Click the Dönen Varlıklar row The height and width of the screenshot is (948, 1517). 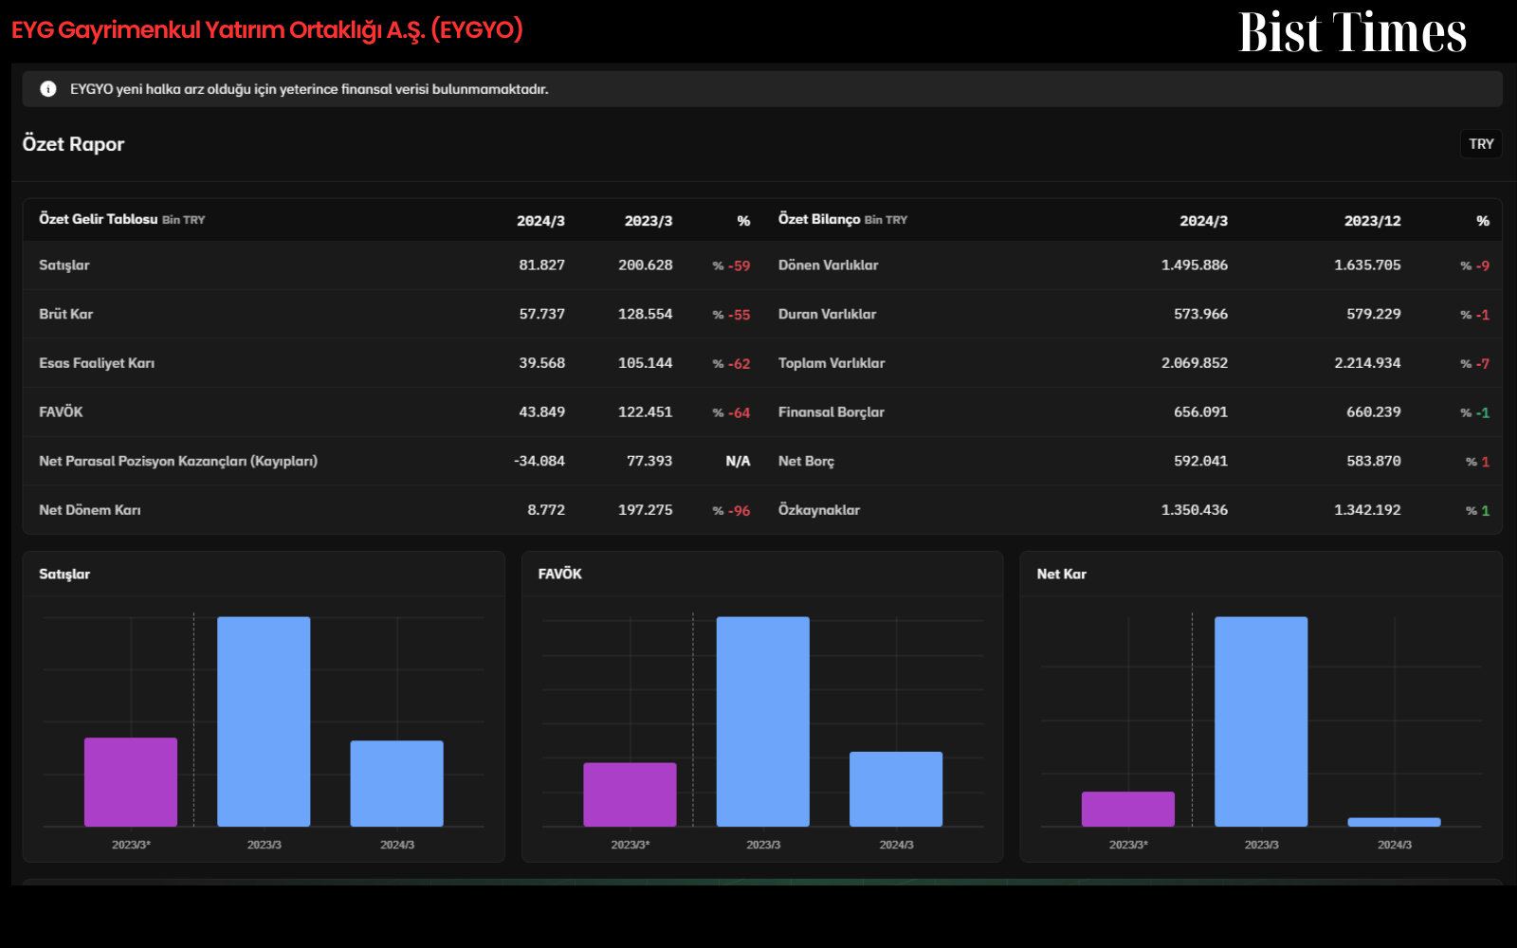point(1133,265)
